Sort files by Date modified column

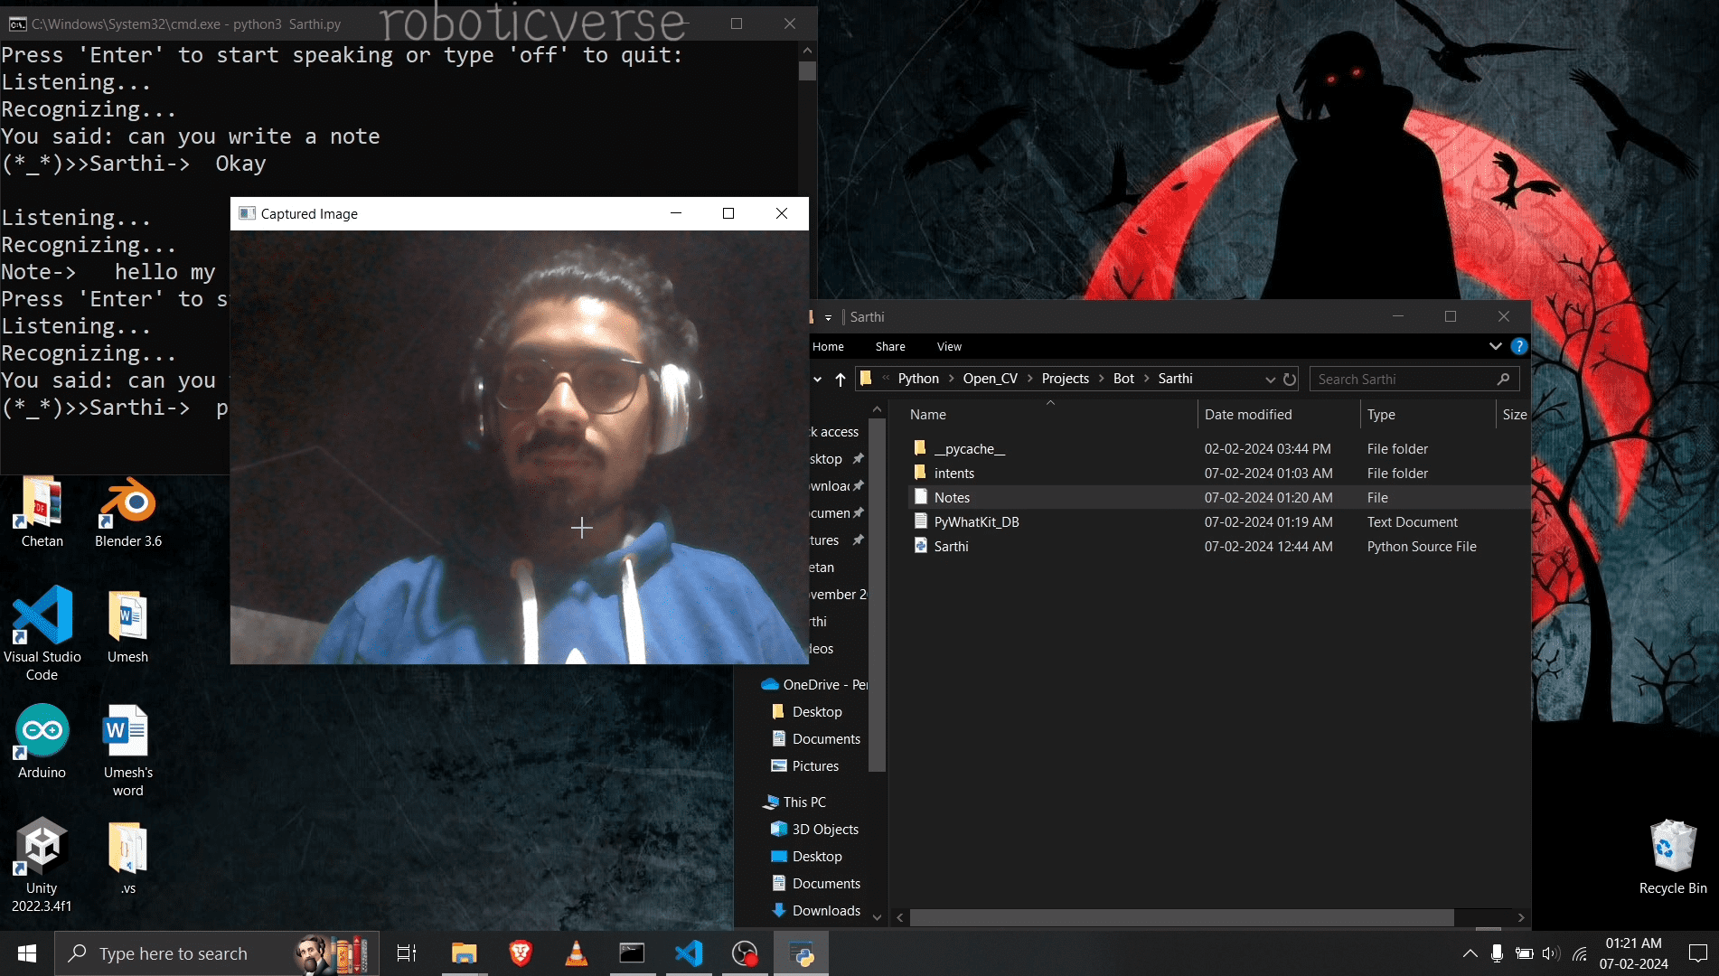tap(1248, 415)
